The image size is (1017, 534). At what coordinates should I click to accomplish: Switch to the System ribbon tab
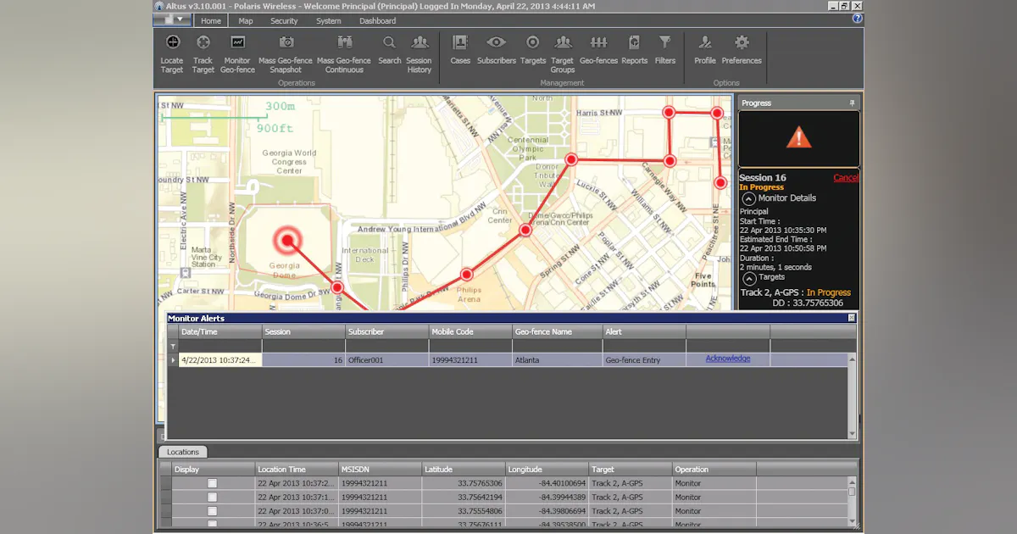[x=329, y=20]
